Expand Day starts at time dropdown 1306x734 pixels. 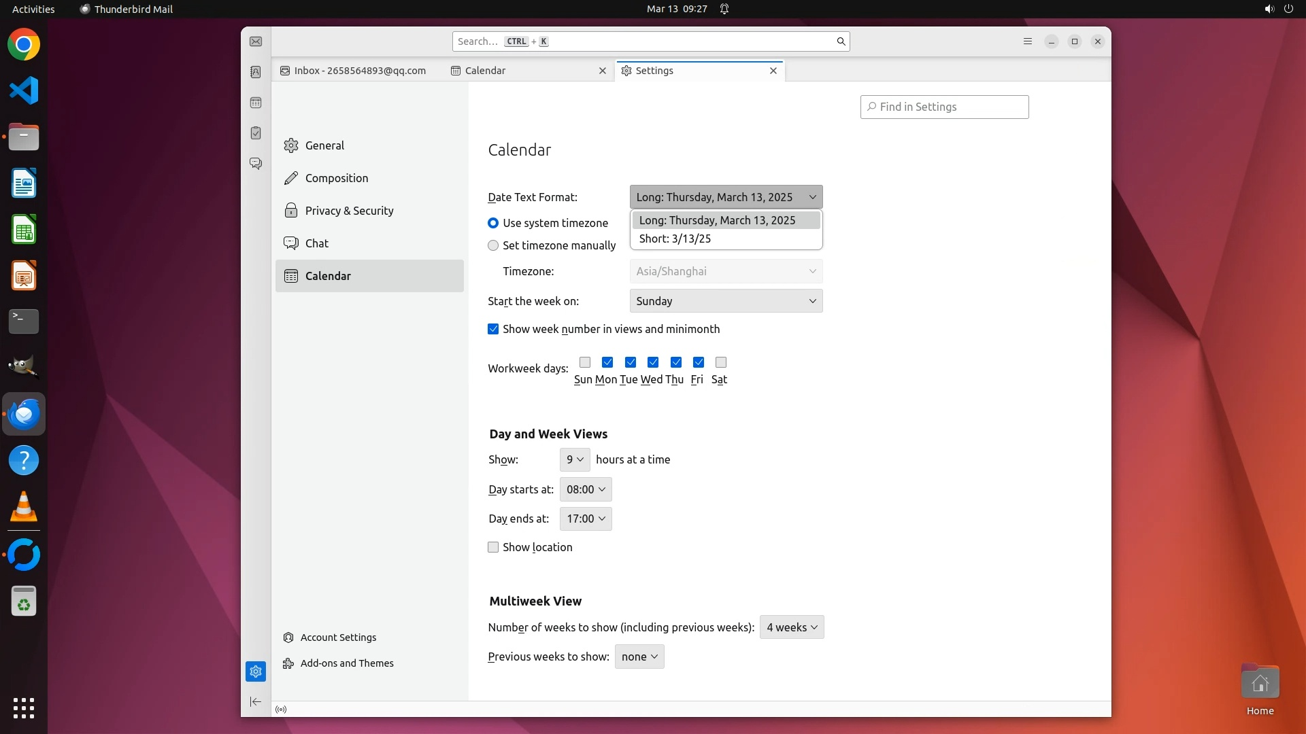[x=586, y=489]
